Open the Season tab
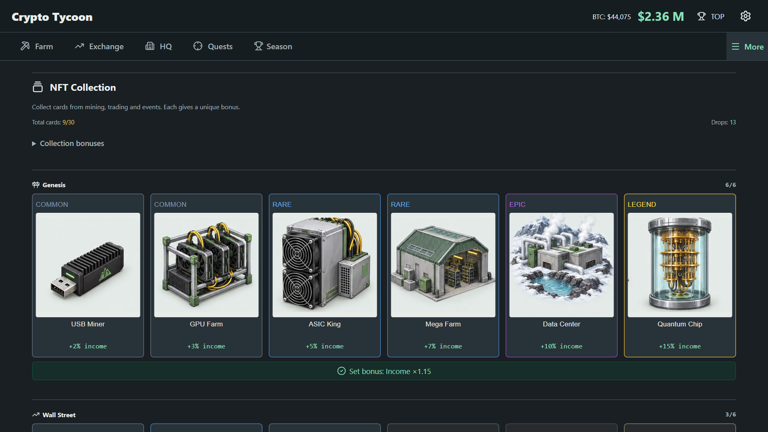Image resolution: width=768 pixels, height=432 pixels. click(273, 46)
